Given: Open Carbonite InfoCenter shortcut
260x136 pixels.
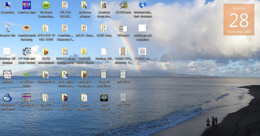Looking at the screenshot, I should click(7, 102).
